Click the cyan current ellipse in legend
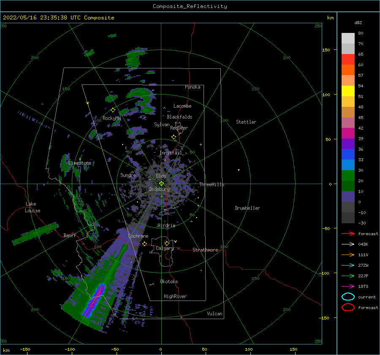The width and height of the screenshot is (380, 355). tap(348, 297)
